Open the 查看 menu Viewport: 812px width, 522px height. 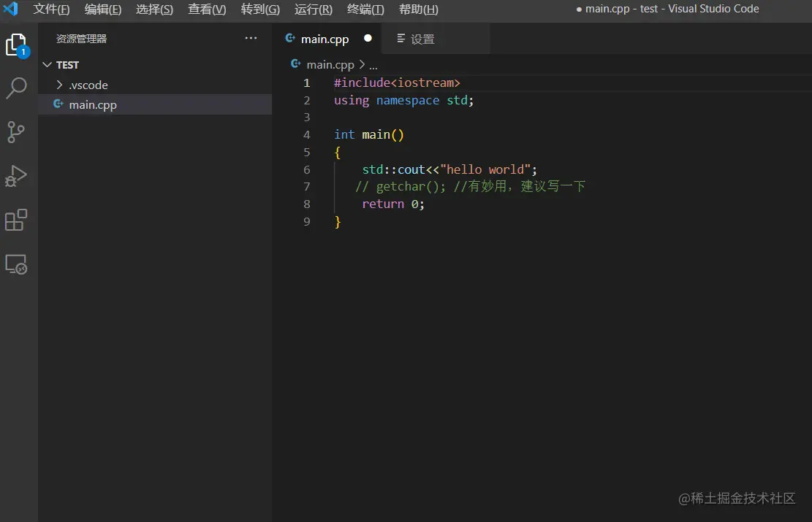[207, 9]
